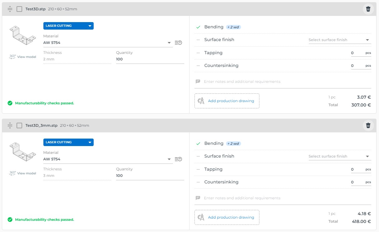Click notes comment icon in Test3D.stp card
Image resolution: width=379 pixels, height=232 pixels.
[x=198, y=82]
